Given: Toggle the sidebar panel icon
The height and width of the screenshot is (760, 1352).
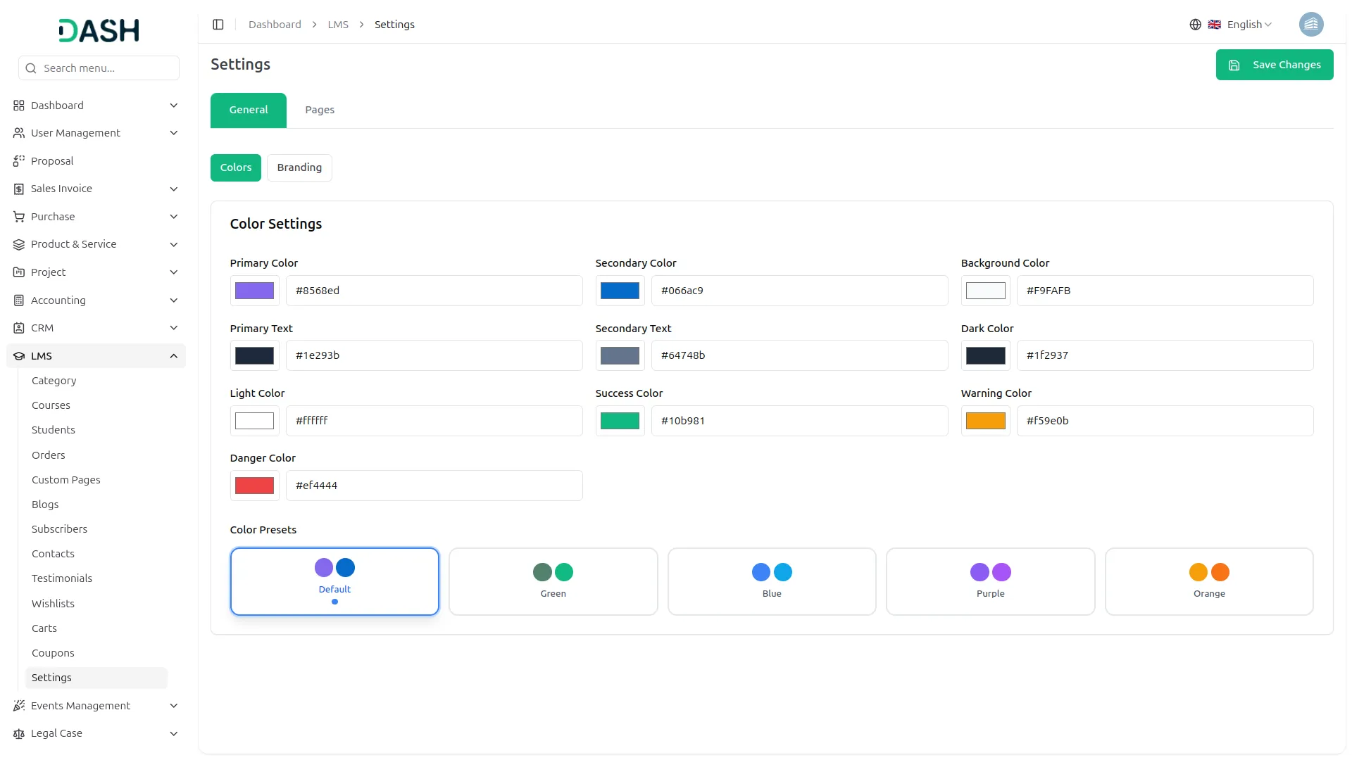Looking at the screenshot, I should point(218,25).
